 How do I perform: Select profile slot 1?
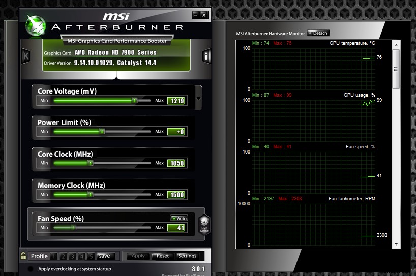[x=54, y=256]
